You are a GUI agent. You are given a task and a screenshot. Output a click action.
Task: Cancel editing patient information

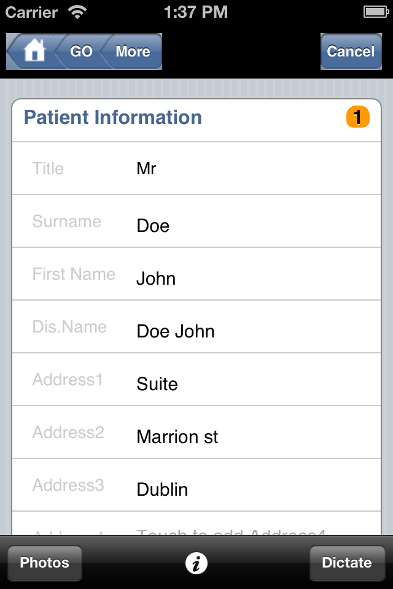[x=351, y=51]
